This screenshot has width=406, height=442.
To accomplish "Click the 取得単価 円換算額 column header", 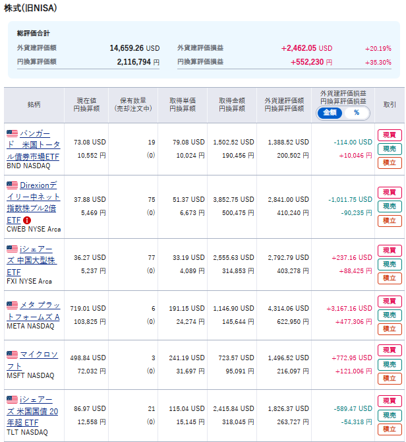I will (183, 105).
